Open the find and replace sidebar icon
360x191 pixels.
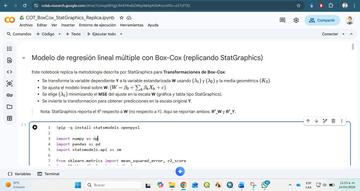pyautogui.click(x=9, y=60)
